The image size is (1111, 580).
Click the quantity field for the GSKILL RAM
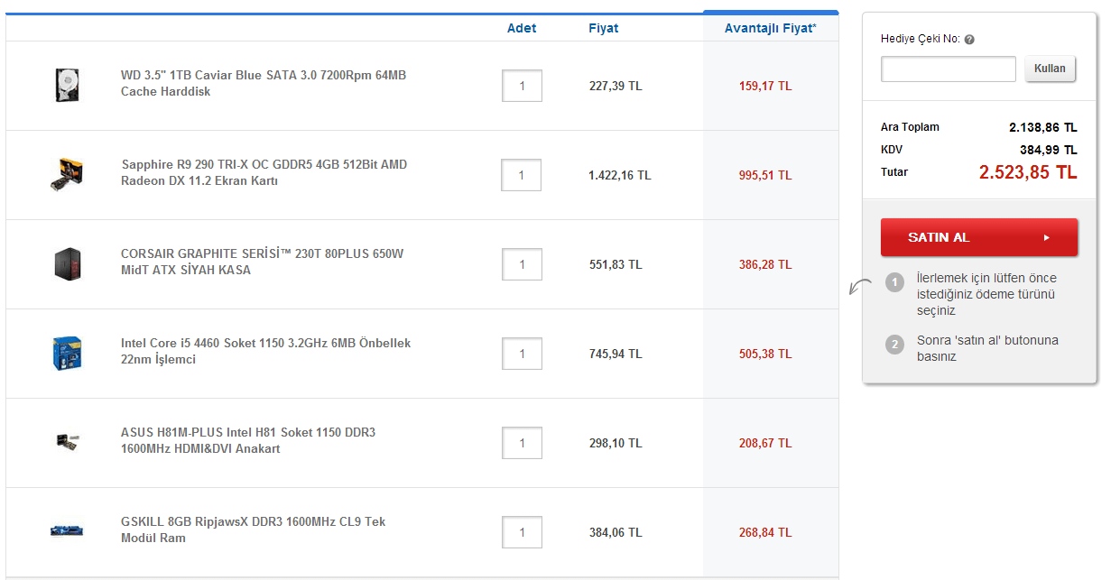tap(522, 532)
